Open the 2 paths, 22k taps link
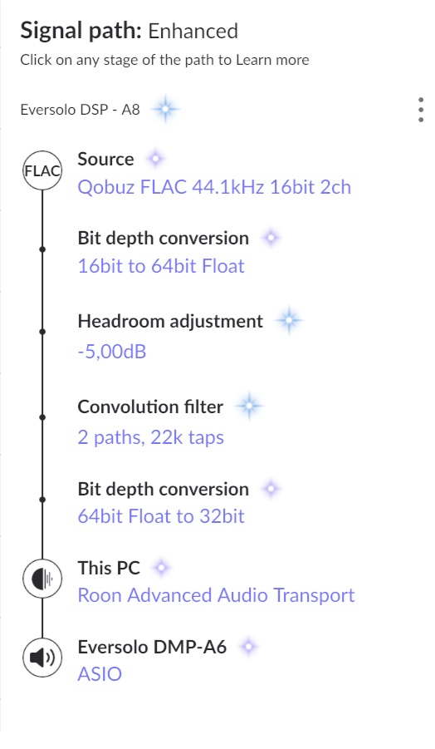The width and height of the screenshot is (435, 749). pos(151,437)
